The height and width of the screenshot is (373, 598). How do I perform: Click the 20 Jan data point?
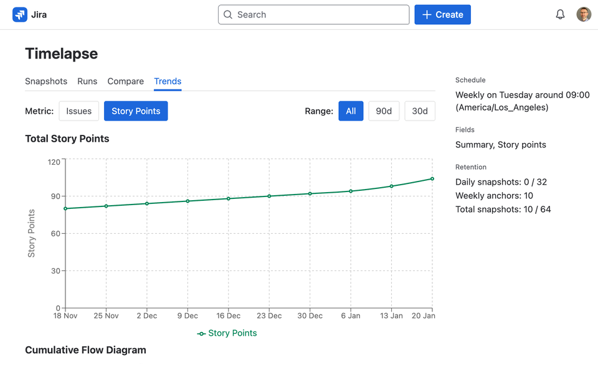[432, 179]
